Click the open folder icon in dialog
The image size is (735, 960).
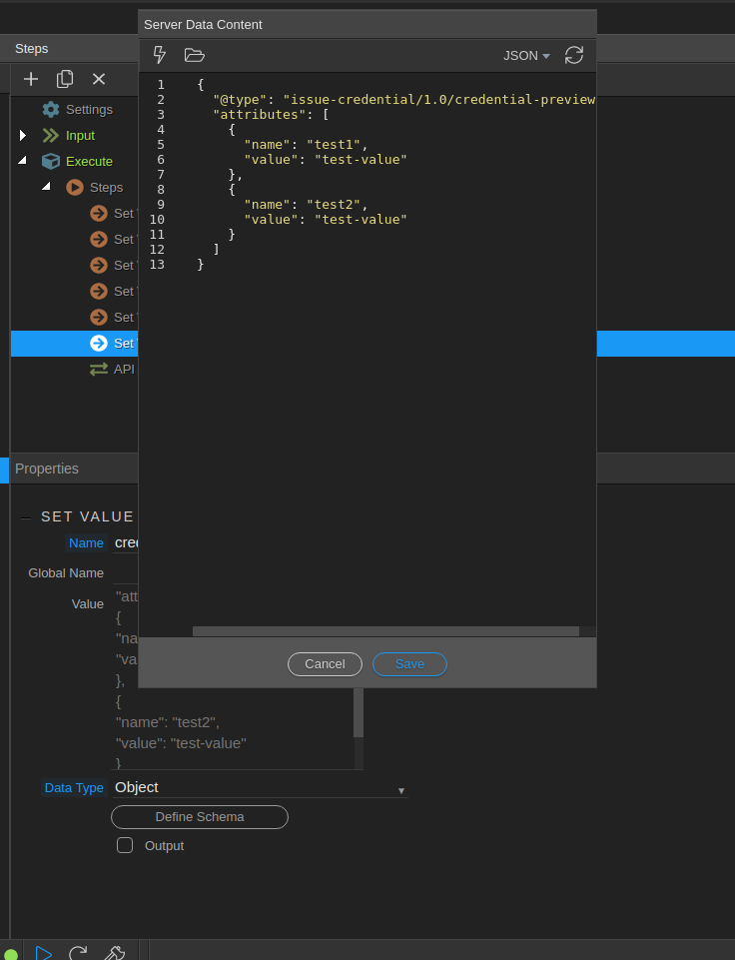click(x=194, y=55)
